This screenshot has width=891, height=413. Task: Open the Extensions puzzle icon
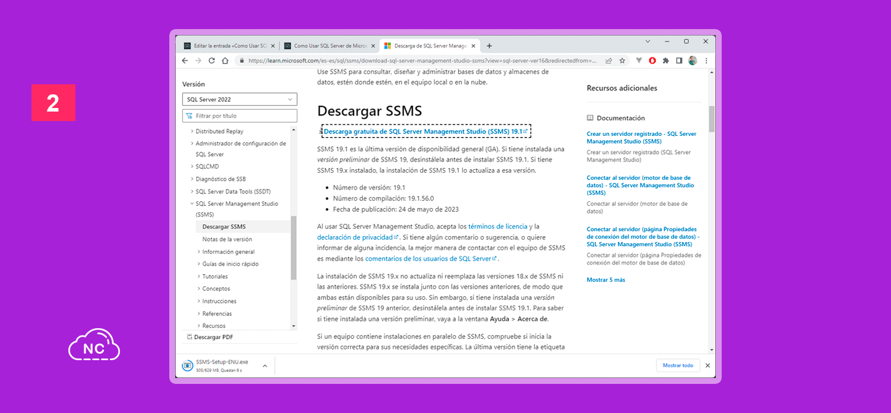click(666, 61)
